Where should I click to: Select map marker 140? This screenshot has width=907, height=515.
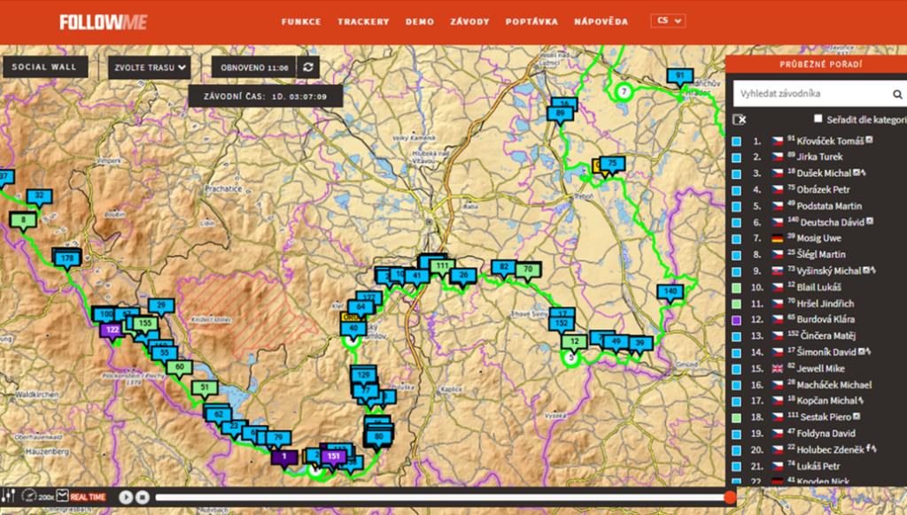(670, 292)
